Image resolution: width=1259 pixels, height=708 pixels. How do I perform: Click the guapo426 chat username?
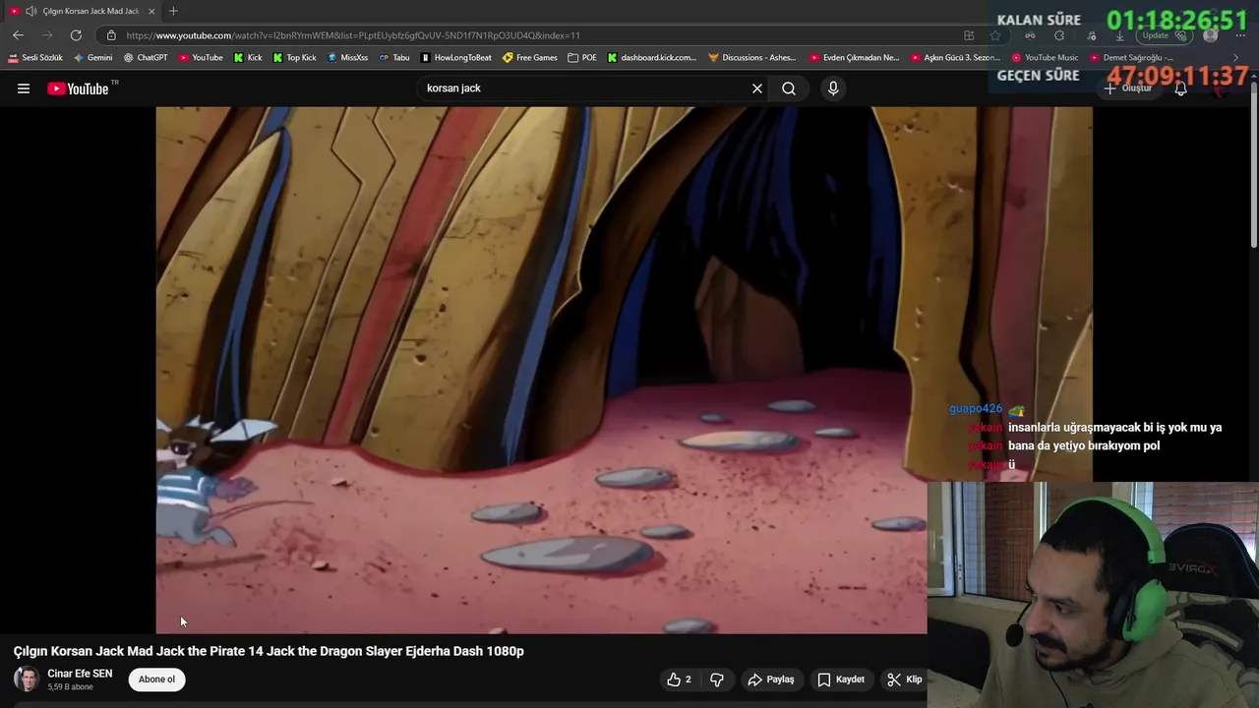976,409
